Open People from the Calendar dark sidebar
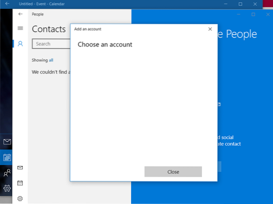The width and height of the screenshot is (273, 204). (x=7, y=173)
